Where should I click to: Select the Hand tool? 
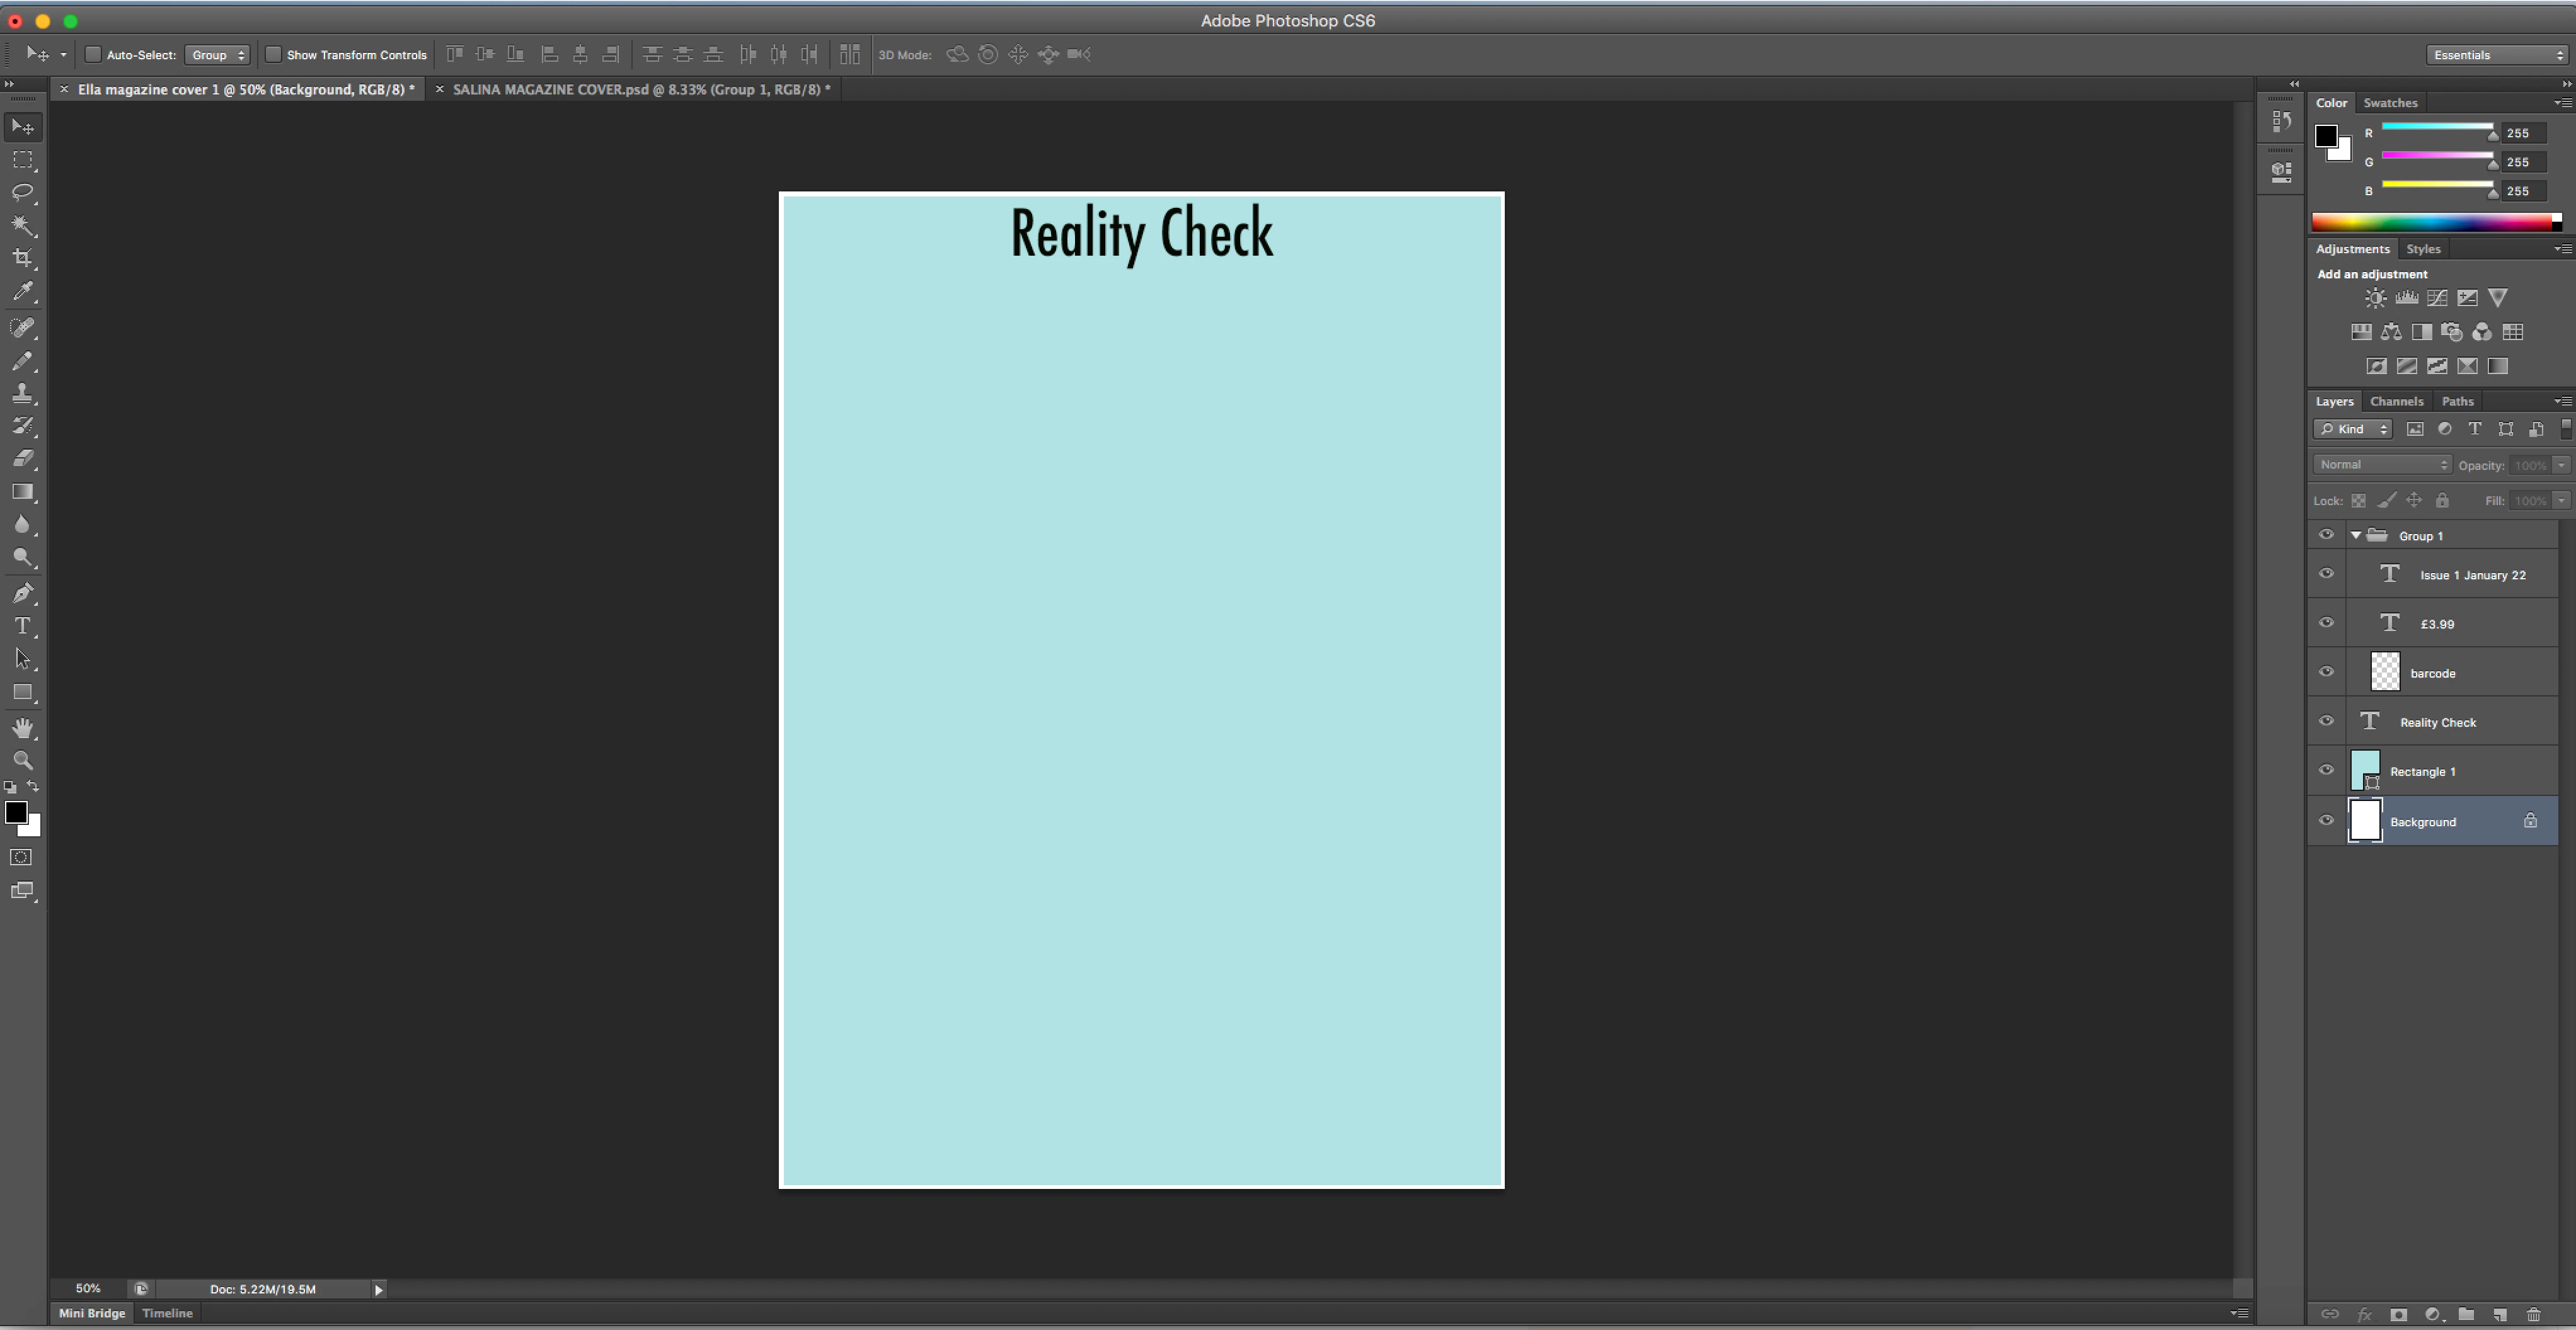pyautogui.click(x=22, y=727)
